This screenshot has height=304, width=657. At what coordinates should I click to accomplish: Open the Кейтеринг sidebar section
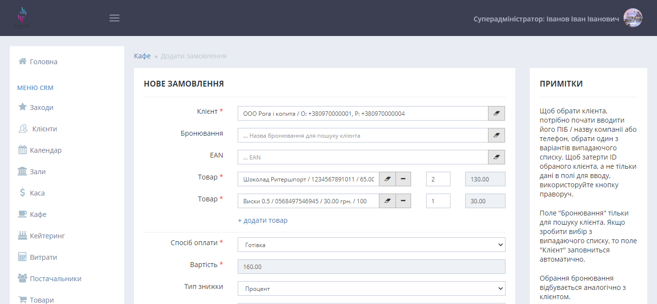[x=47, y=236]
